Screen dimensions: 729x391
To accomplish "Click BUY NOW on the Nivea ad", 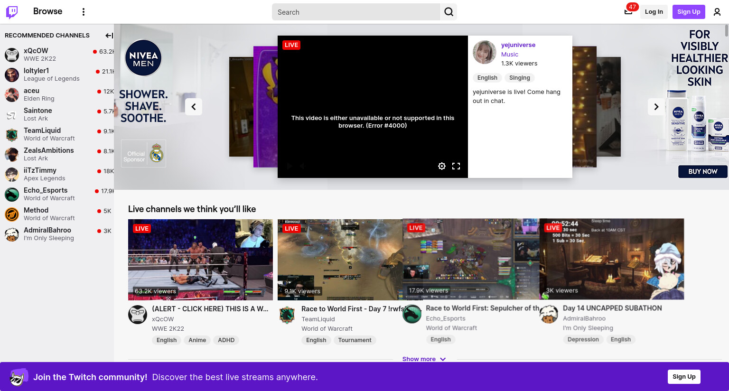I will click(x=703, y=171).
